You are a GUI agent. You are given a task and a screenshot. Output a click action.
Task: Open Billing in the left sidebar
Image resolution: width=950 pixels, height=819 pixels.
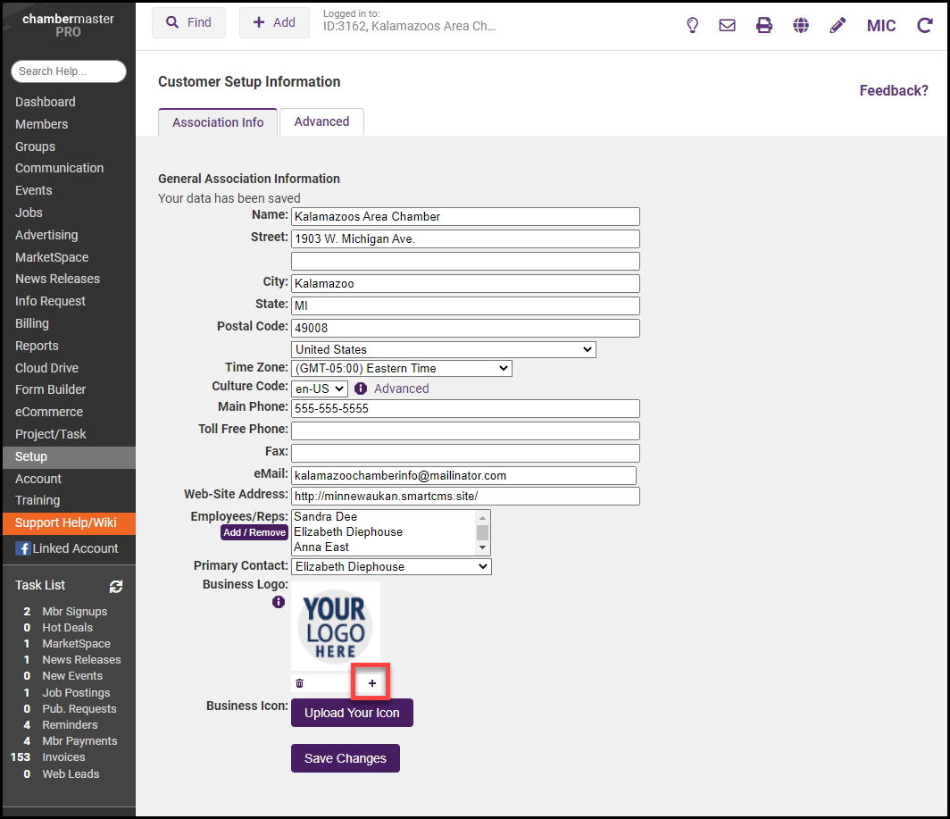pyautogui.click(x=32, y=323)
